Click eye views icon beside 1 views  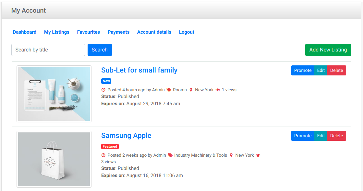point(218,90)
